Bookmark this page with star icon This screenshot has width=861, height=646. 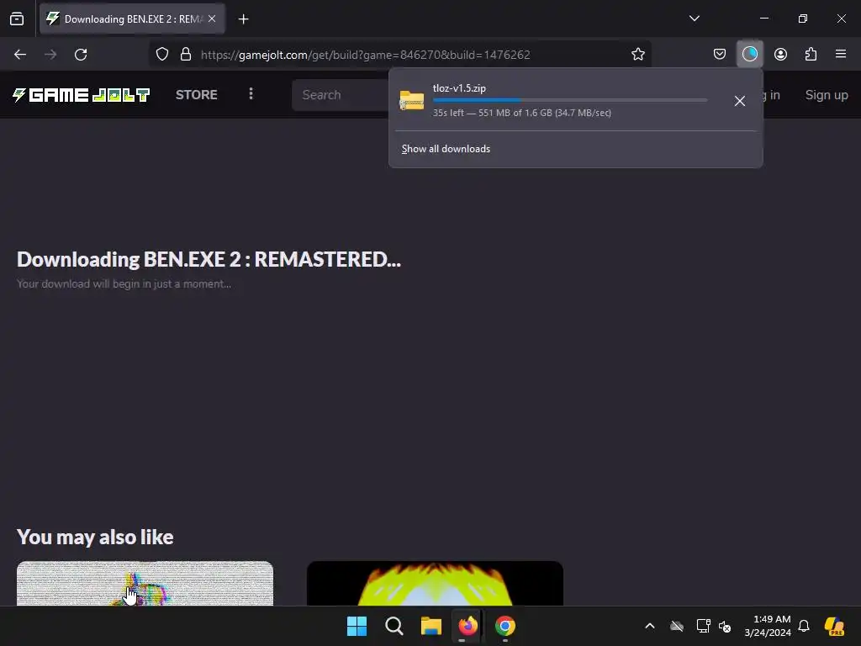click(x=637, y=55)
